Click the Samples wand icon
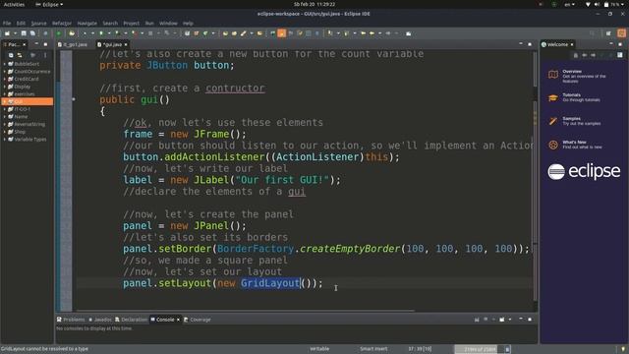 point(553,121)
